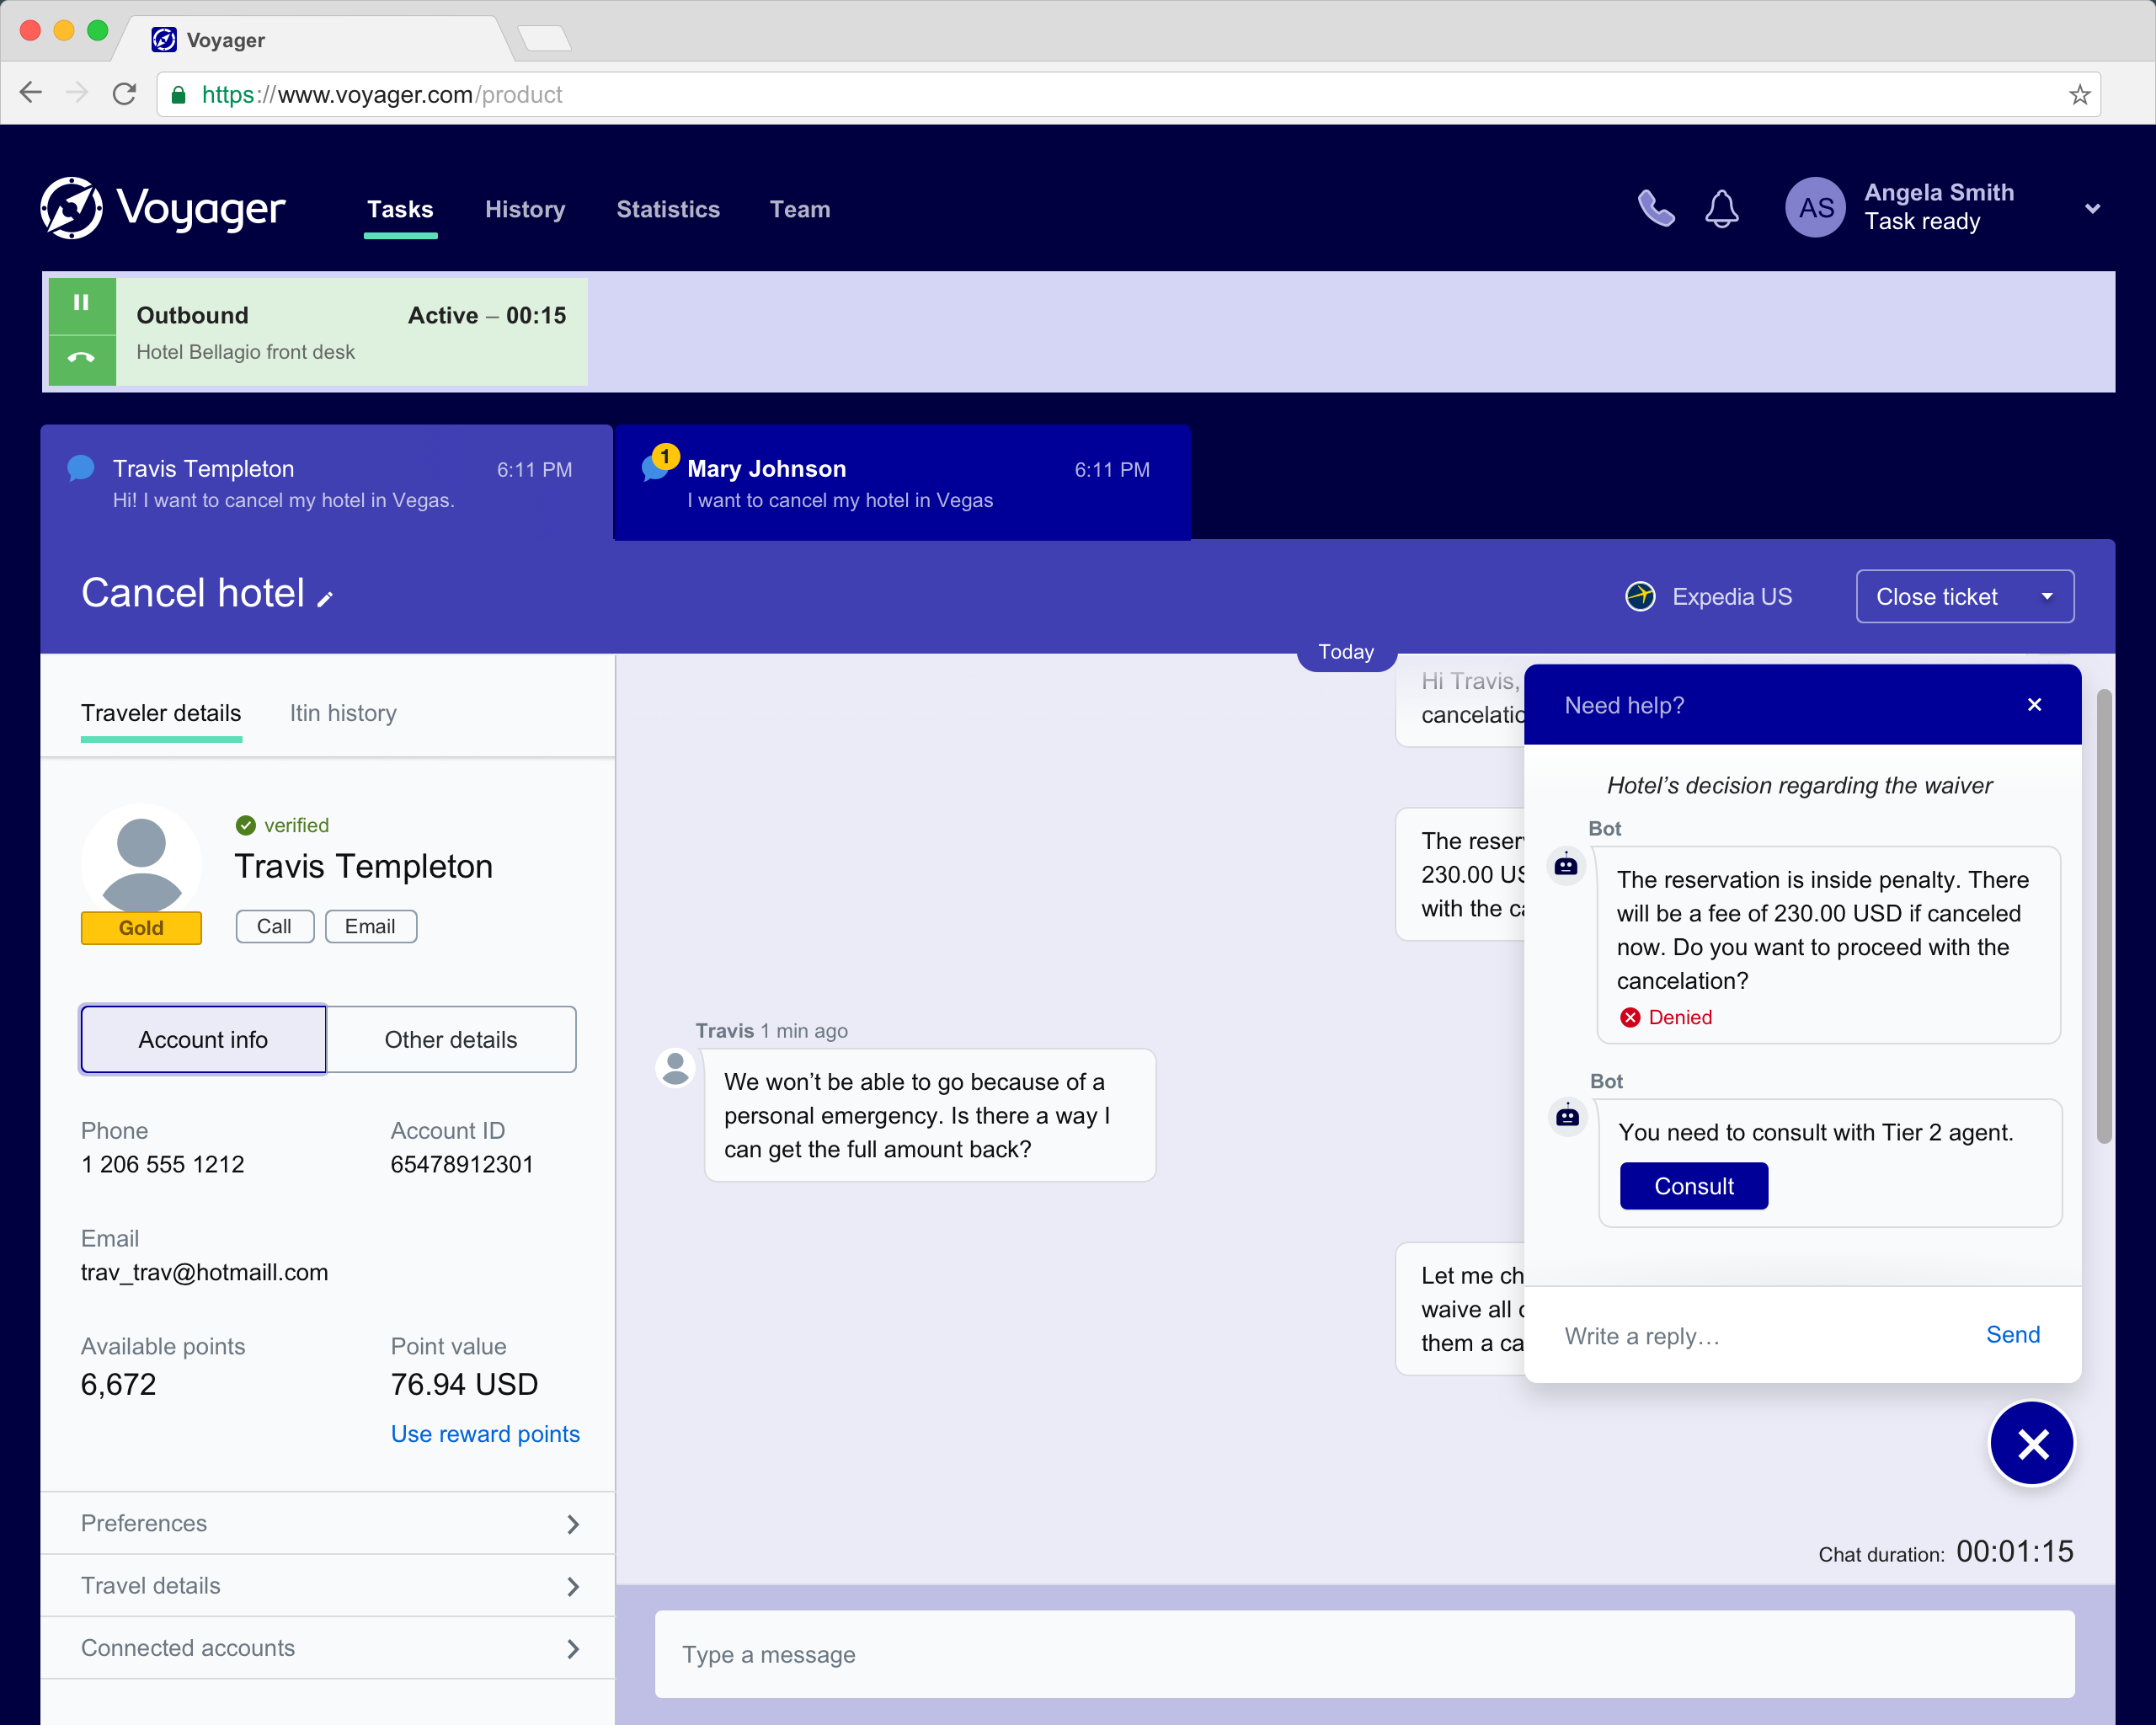Click the Use reward points link

[x=485, y=1434]
